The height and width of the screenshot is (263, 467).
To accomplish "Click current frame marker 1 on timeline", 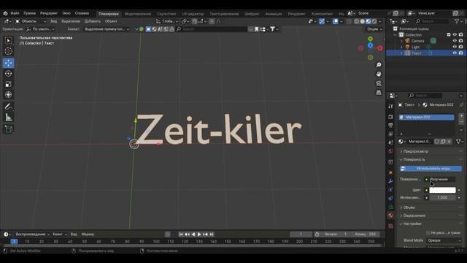I will click(x=14, y=241).
